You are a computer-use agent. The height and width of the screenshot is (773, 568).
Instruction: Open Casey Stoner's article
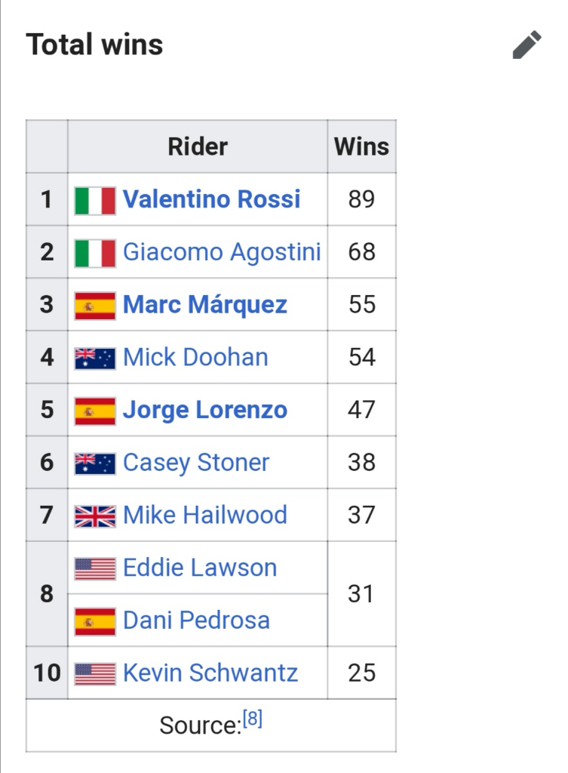pyautogui.click(x=196, y=463)
